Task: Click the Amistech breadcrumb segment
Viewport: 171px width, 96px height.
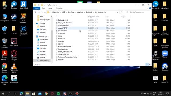Action: point(89,12)
